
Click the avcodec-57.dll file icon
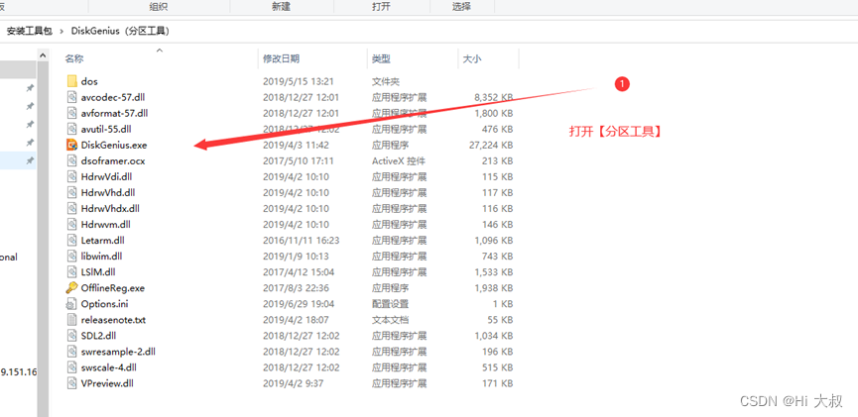71,97
